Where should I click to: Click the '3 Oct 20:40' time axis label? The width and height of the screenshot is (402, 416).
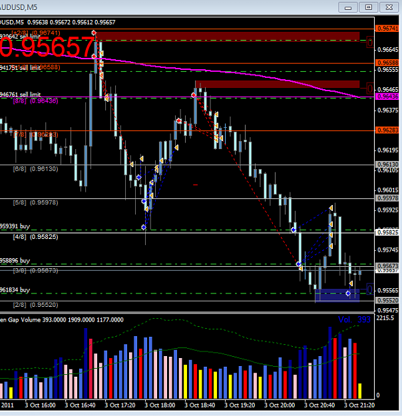point(319,405)
